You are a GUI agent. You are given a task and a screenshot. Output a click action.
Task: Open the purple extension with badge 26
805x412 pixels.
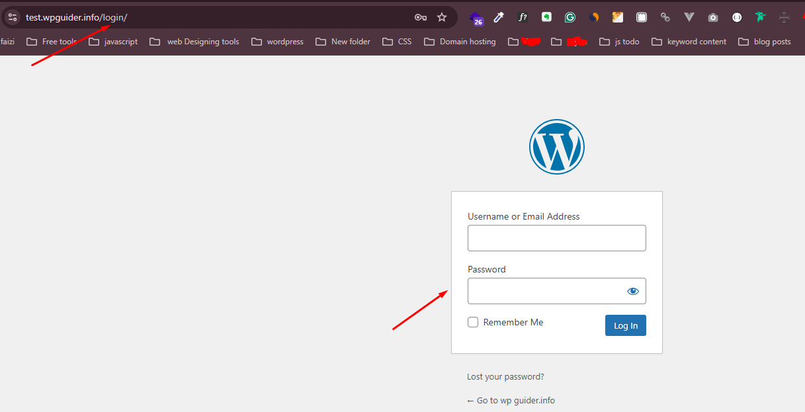(476, 18)
